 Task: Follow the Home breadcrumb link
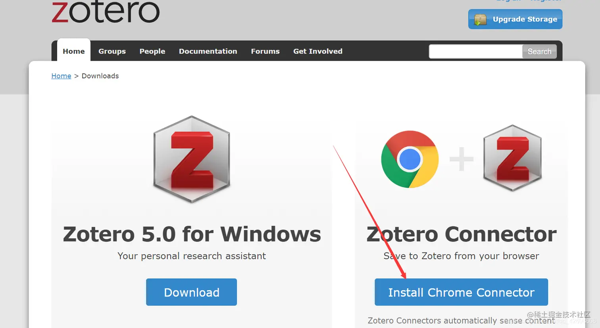[61, 76]
